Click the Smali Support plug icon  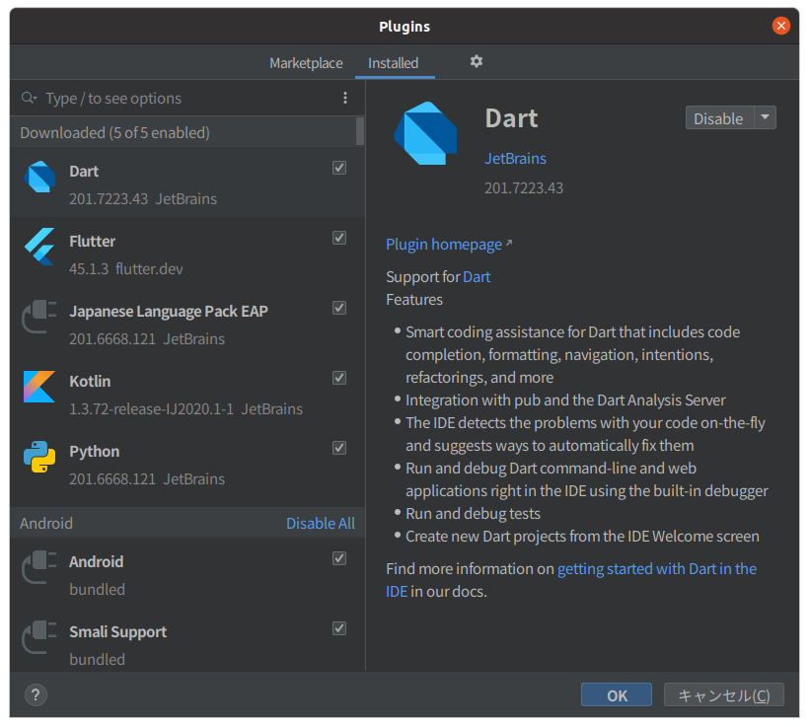(39, 637)
